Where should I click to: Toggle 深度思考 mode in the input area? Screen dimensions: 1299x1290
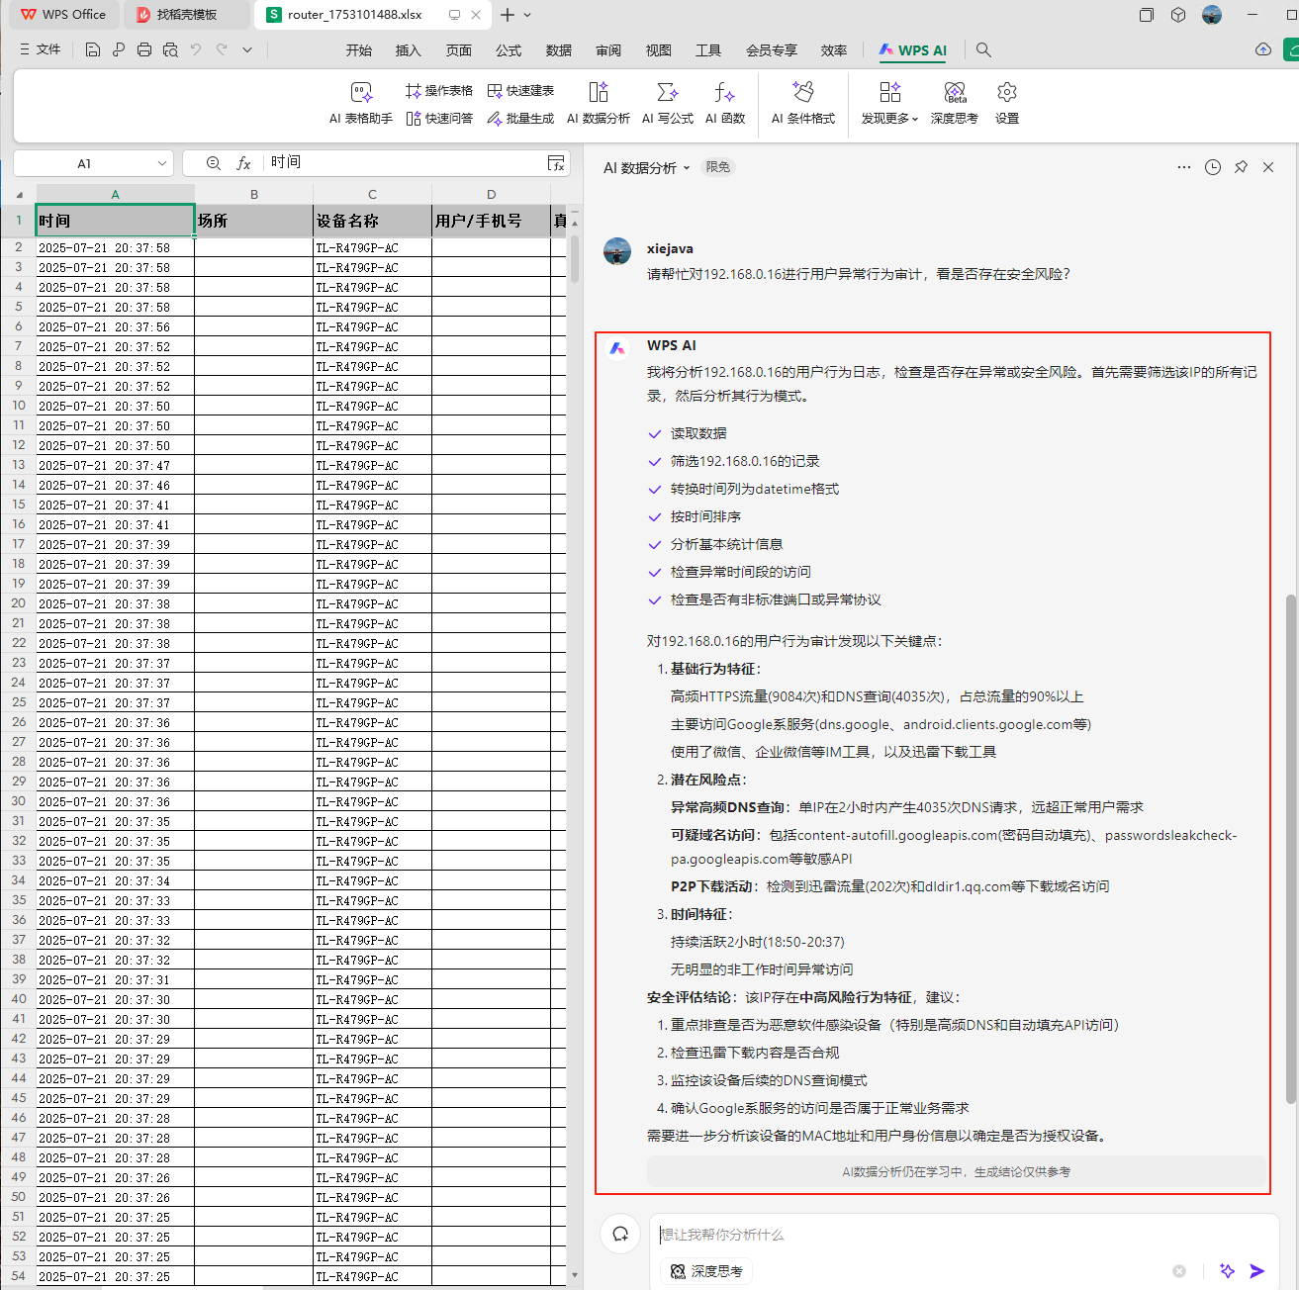tap(705, 1270)
